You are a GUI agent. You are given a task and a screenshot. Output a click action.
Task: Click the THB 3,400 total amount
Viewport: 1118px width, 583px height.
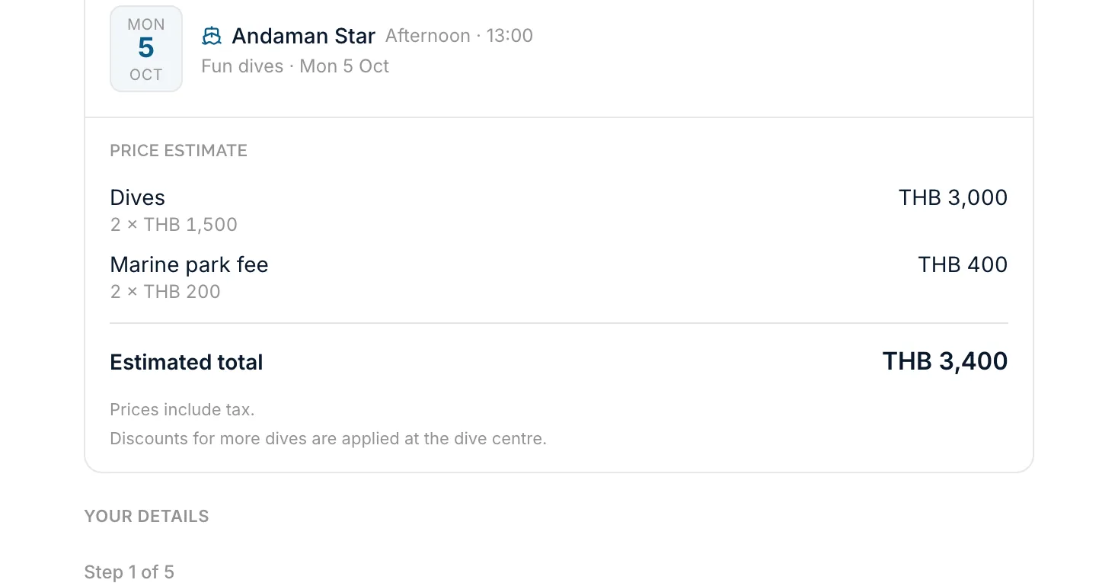[945, 361]
